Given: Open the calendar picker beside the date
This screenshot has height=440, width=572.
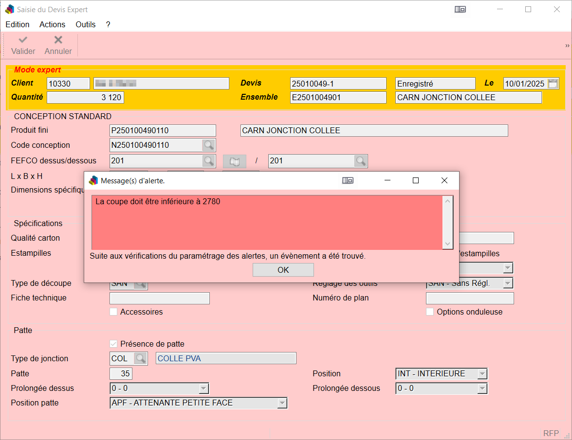Looking at the screenshot, I should point(553,84).
